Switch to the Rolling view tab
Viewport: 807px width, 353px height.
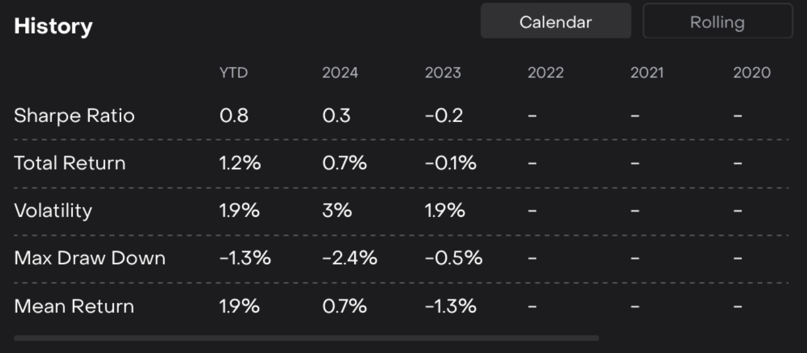[717, 22]
